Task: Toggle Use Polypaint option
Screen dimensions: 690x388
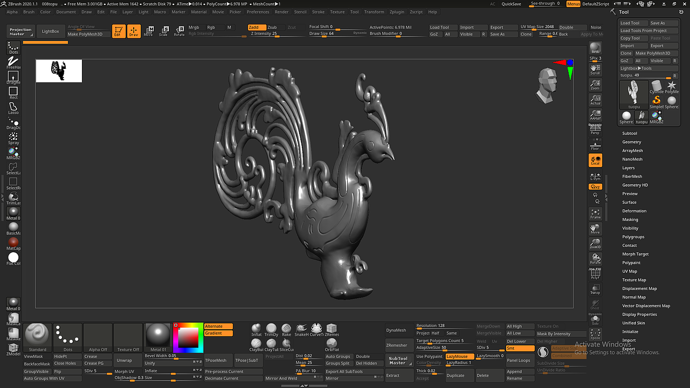Action: (430, 356)
